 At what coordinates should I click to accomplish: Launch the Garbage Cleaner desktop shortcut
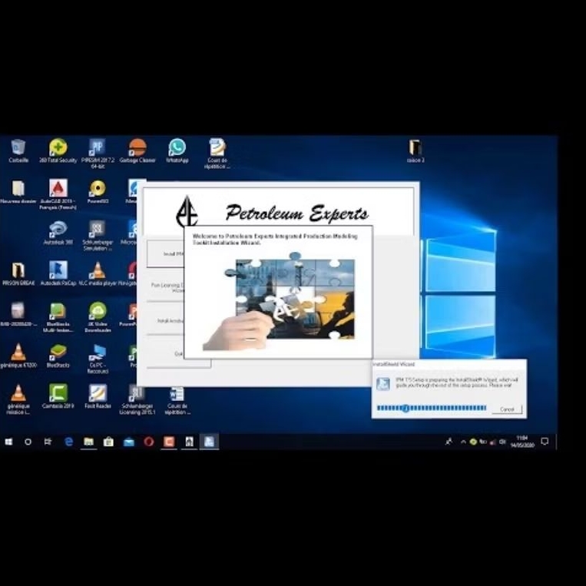click(137, 151)
